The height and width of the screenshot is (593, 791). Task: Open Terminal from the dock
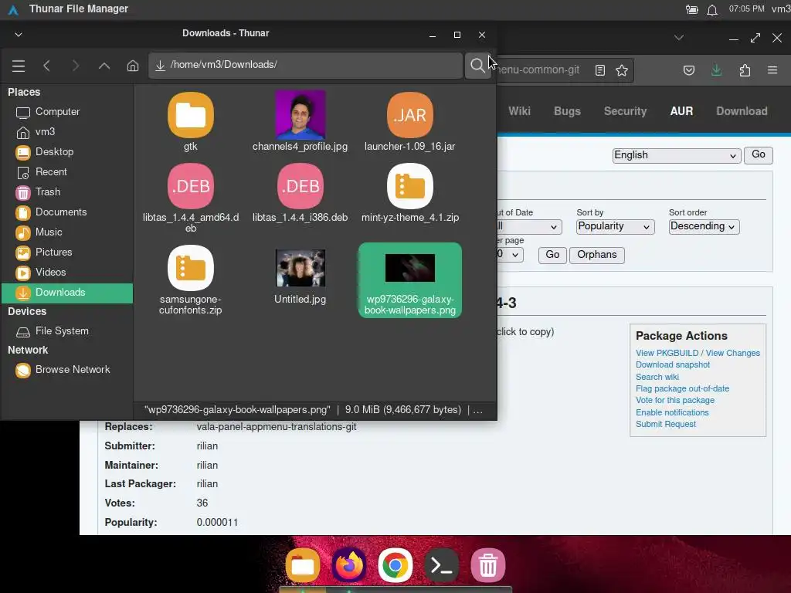click(x=441, y=565)
